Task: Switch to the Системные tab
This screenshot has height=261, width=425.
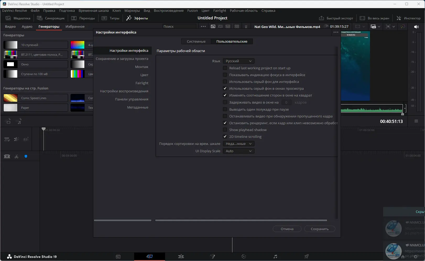Action: click(196, 41)
